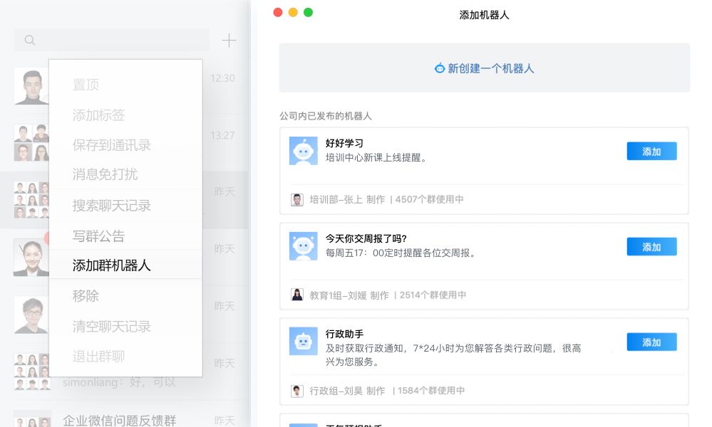Click the magnifier search icon
The height and width of the screenshot is (427, 712).
30,41
